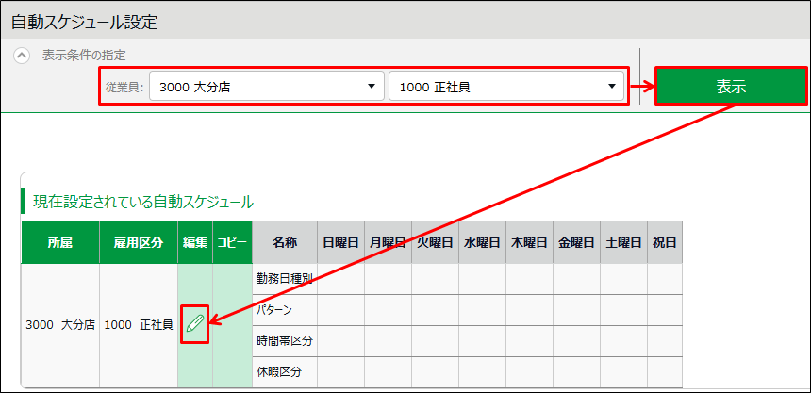Click the 3000 大分店 cell in table
This screenshot has height=393, width=811.
[x=60, y=325]
